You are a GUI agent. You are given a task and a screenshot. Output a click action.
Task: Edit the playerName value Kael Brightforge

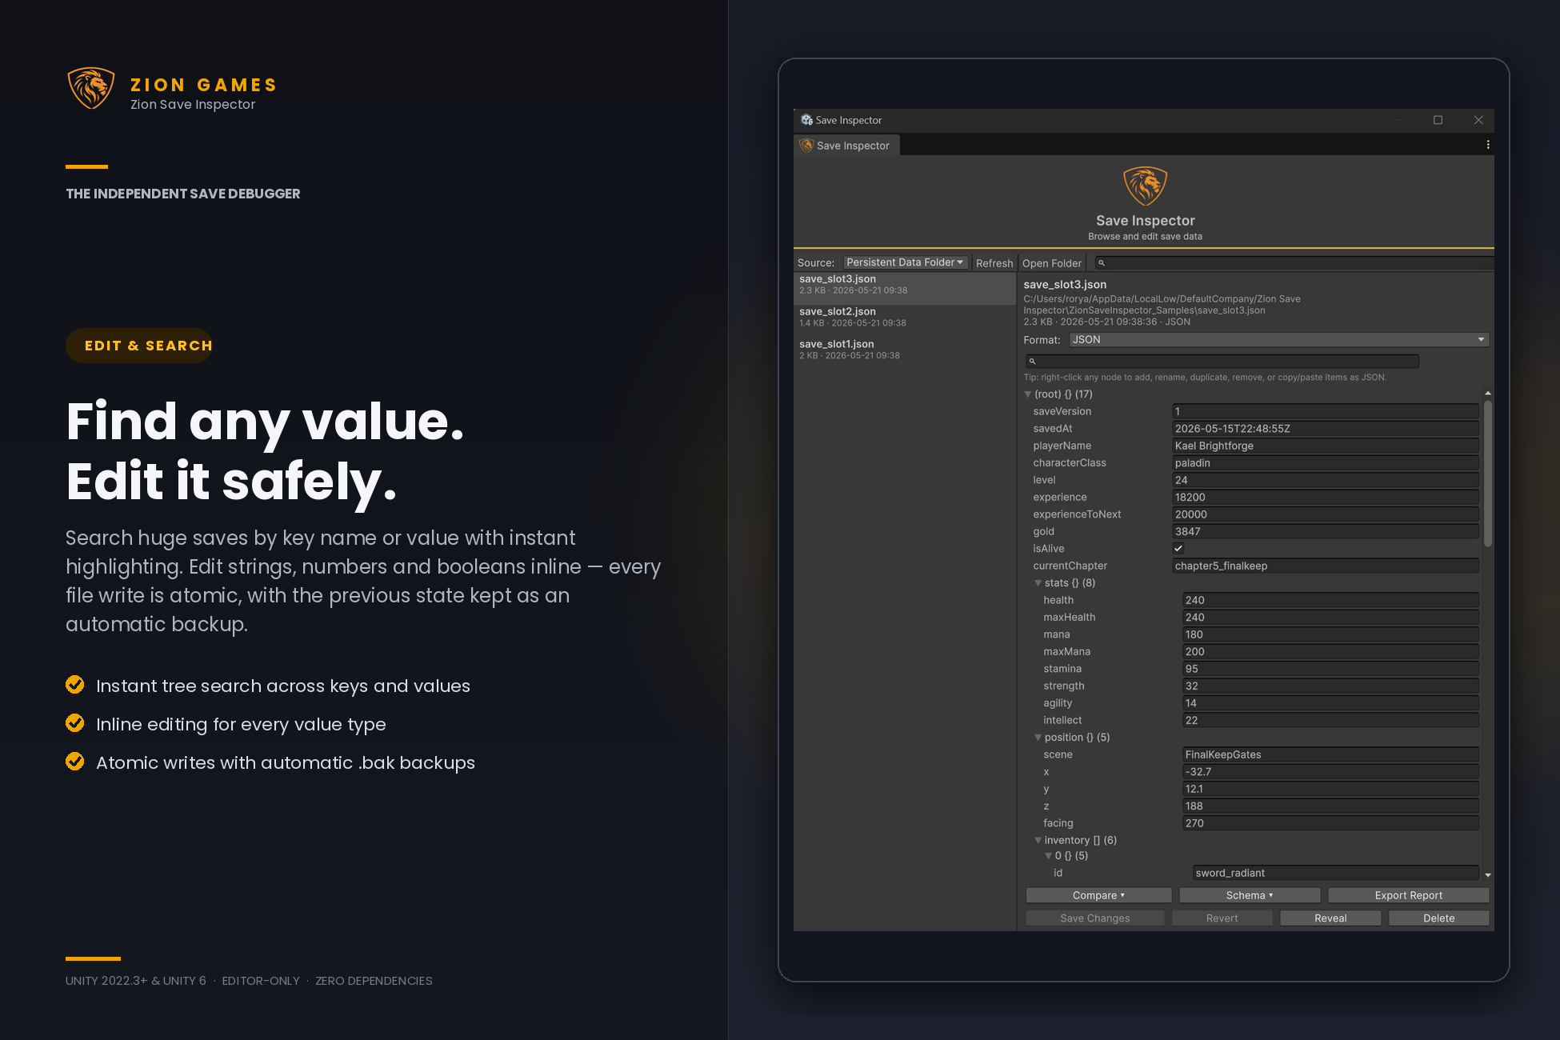[x=1325, y=446]
